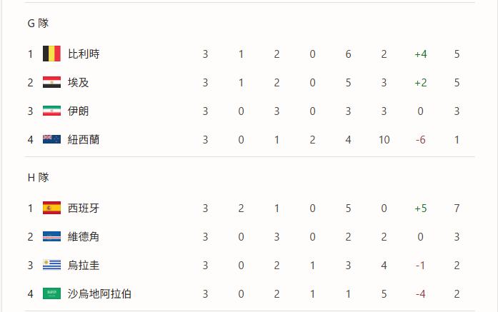Click the G 隊 group heading
The width and height of the screenshot is (498, 312).
pyautogui.click(x=38, y=23)
